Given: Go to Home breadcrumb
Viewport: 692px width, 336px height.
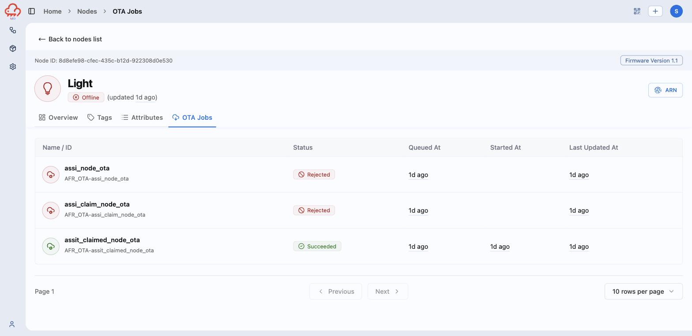Looking at the screenshot, I should tap(53, 11).
